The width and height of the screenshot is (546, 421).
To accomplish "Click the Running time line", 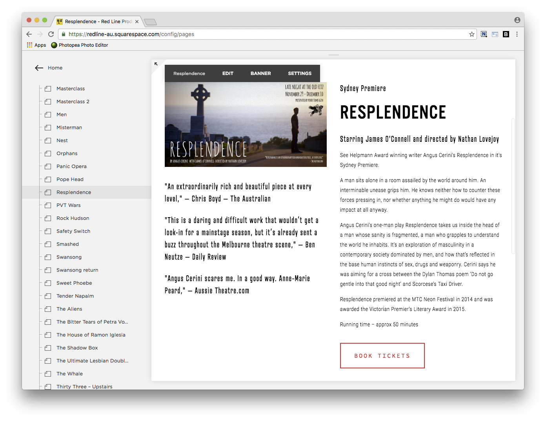I will 379,324.
